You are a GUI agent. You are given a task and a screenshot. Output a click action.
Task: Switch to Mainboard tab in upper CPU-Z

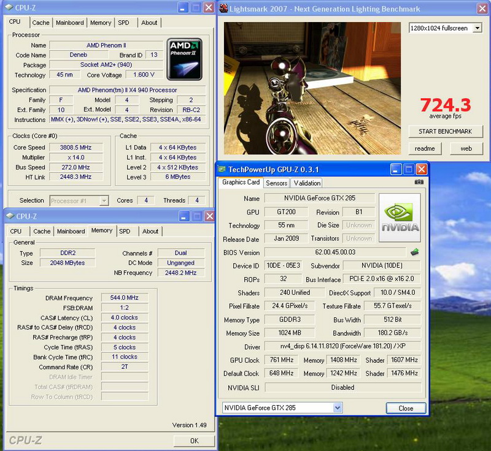69,23
